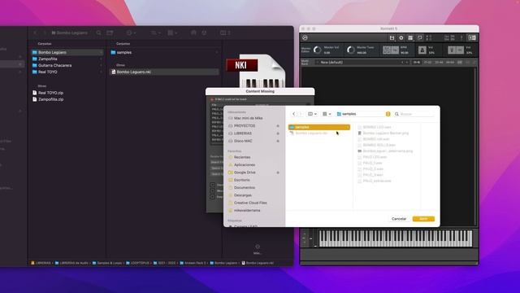Open Google Drive in dialog favorites
This screenshot has height=293, width=520.
point(245,173)
